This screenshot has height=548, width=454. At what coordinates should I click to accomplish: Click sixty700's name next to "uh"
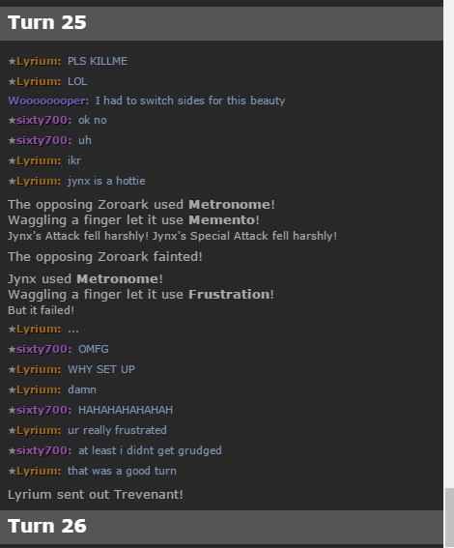coord(43,140)
